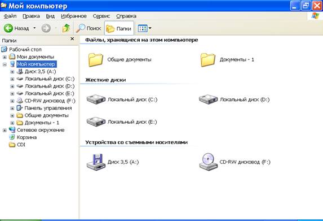Open the view mode dropdown arrow

click(x=150, y=28)
